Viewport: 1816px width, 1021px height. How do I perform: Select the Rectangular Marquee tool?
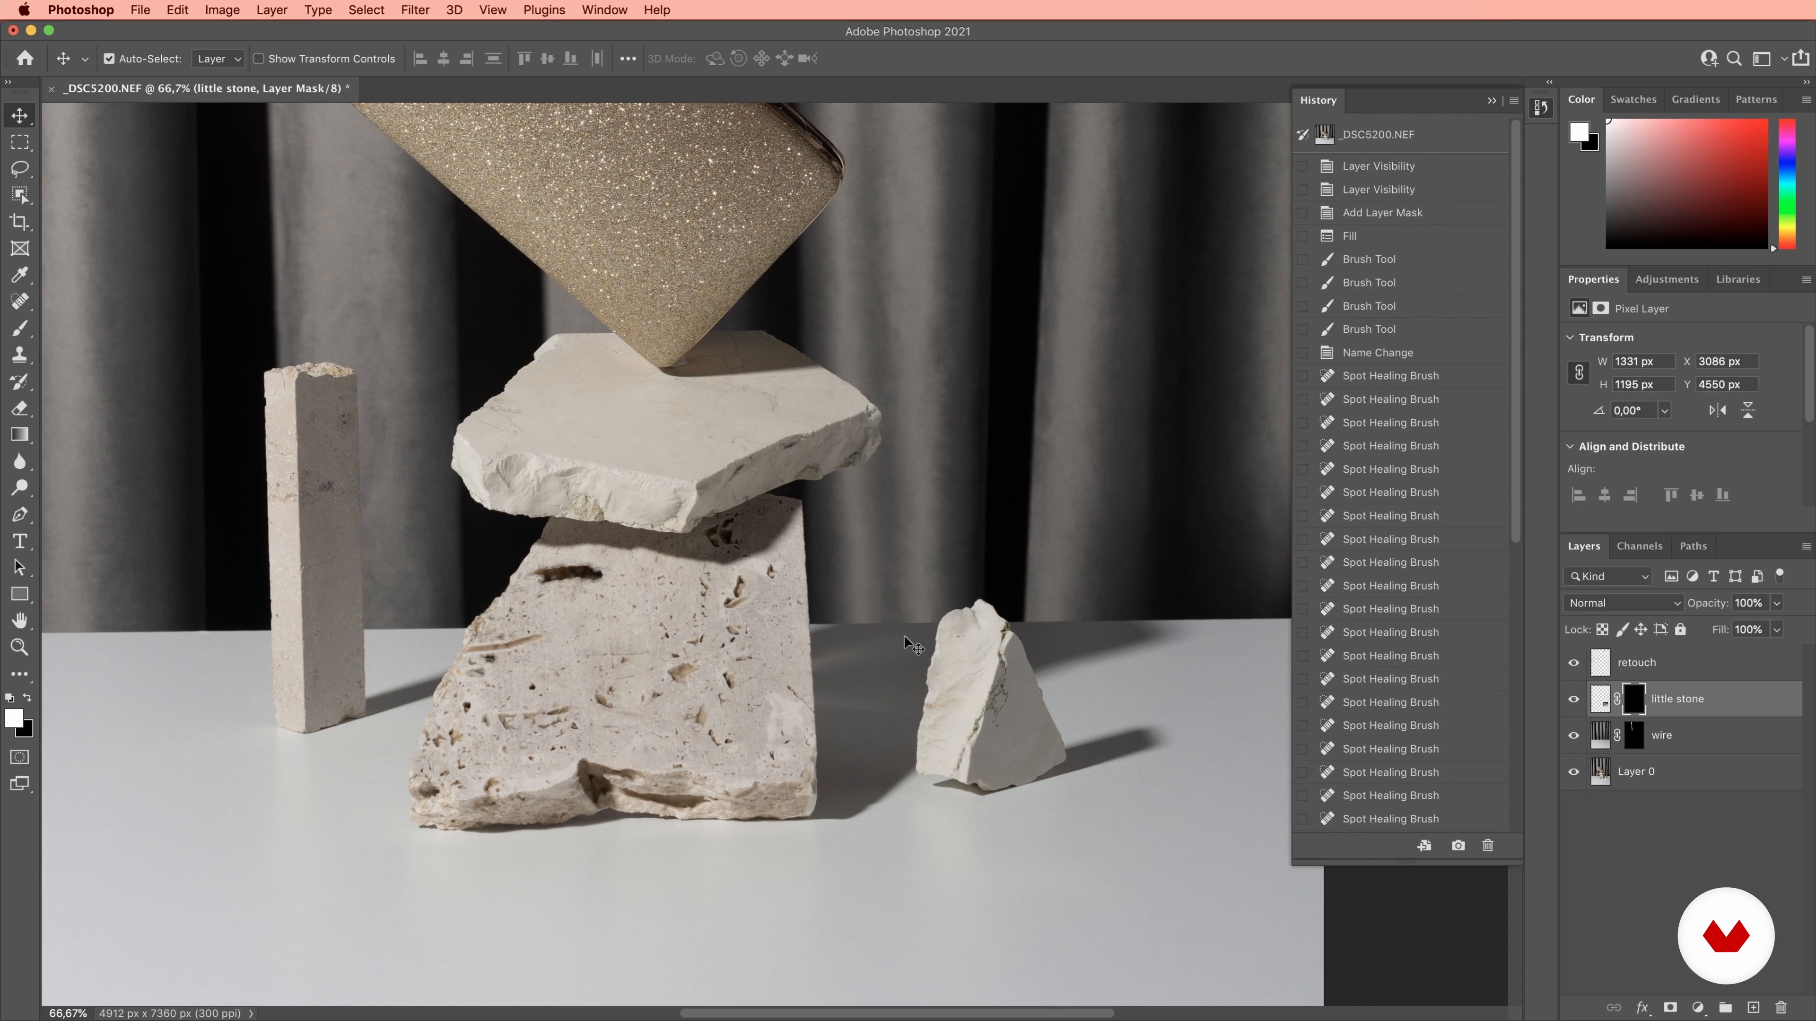point(20,142)
